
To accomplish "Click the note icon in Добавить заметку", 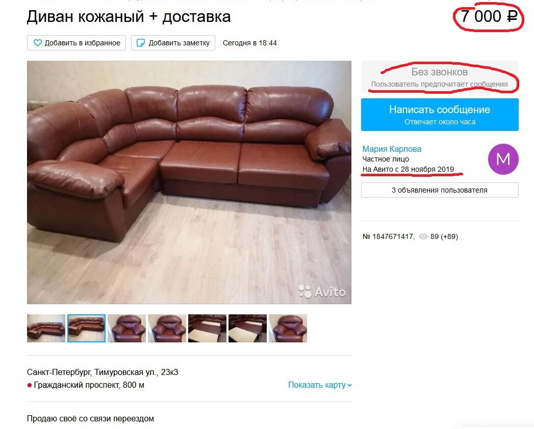I will pyautogui.click(x=141, y=43).
